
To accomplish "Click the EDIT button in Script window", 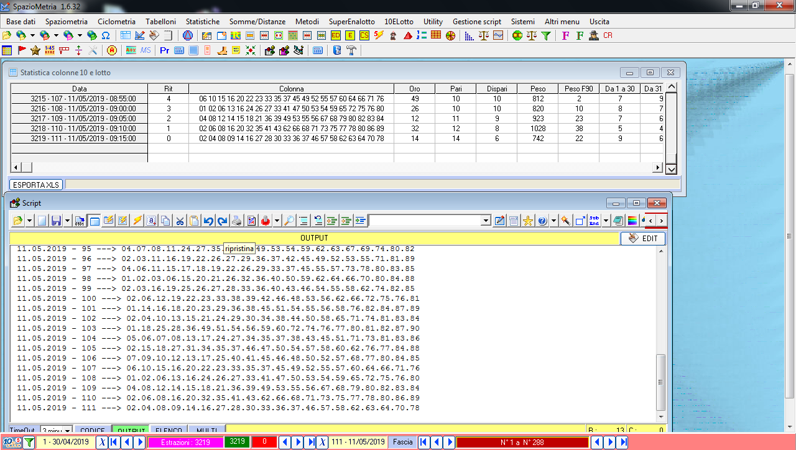I will point(643,238).
